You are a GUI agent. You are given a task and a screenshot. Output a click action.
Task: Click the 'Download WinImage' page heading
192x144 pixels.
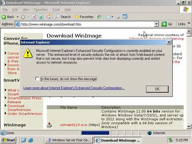pos(74,36)
